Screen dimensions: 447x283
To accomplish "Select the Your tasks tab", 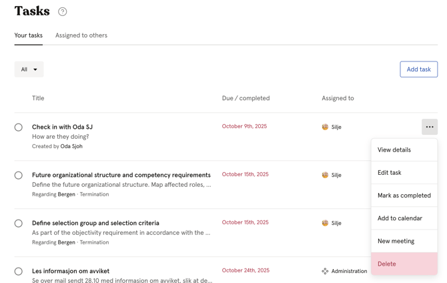I will tap(28, 35).
